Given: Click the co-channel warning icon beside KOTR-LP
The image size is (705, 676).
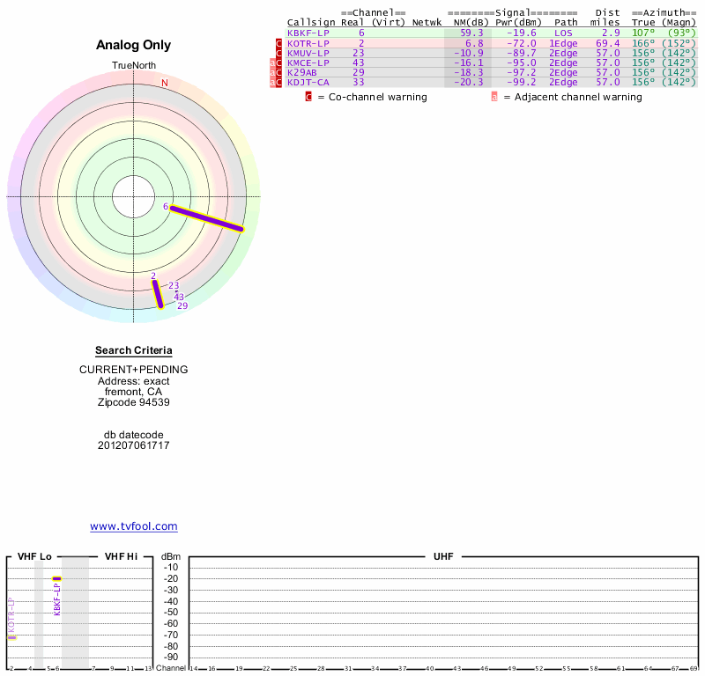Looking at the screenshot, I should tap(279, 43).
